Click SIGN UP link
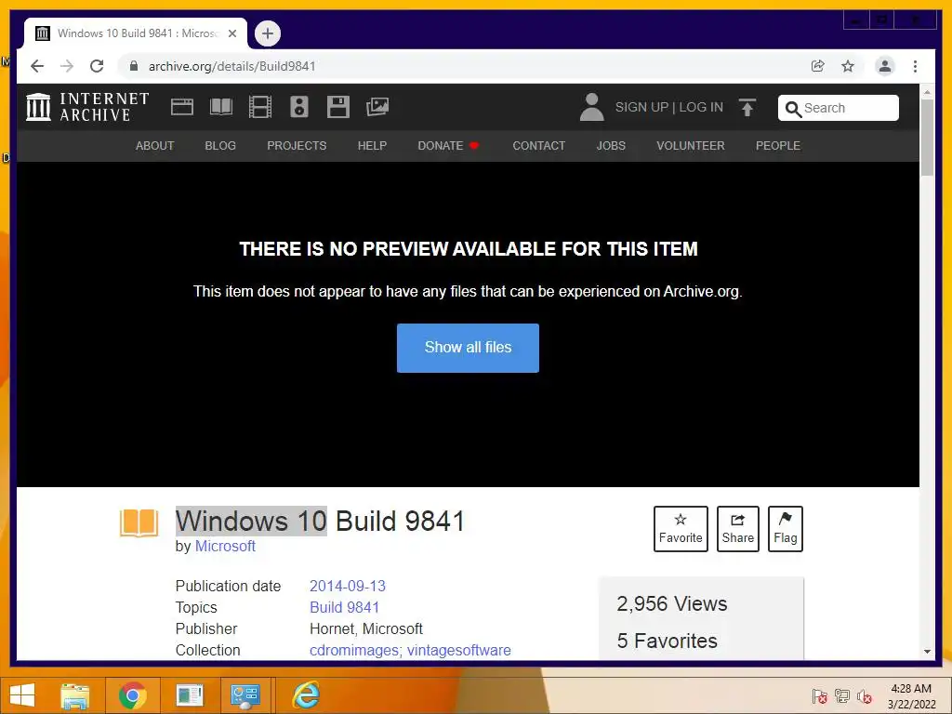The image size is (952, 714). 641,107
